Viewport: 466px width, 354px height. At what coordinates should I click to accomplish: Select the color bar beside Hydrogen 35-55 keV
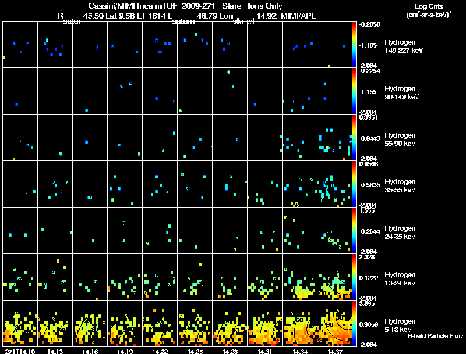point(354,184)
